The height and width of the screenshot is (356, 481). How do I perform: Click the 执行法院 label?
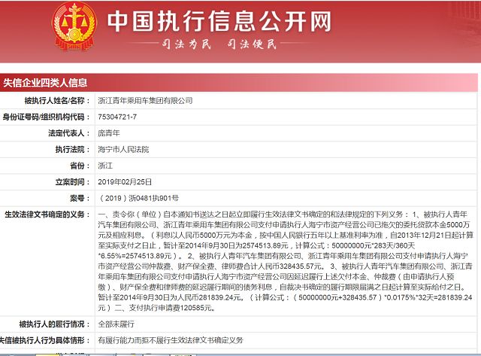pyautogui.click(x=73, y=149)
